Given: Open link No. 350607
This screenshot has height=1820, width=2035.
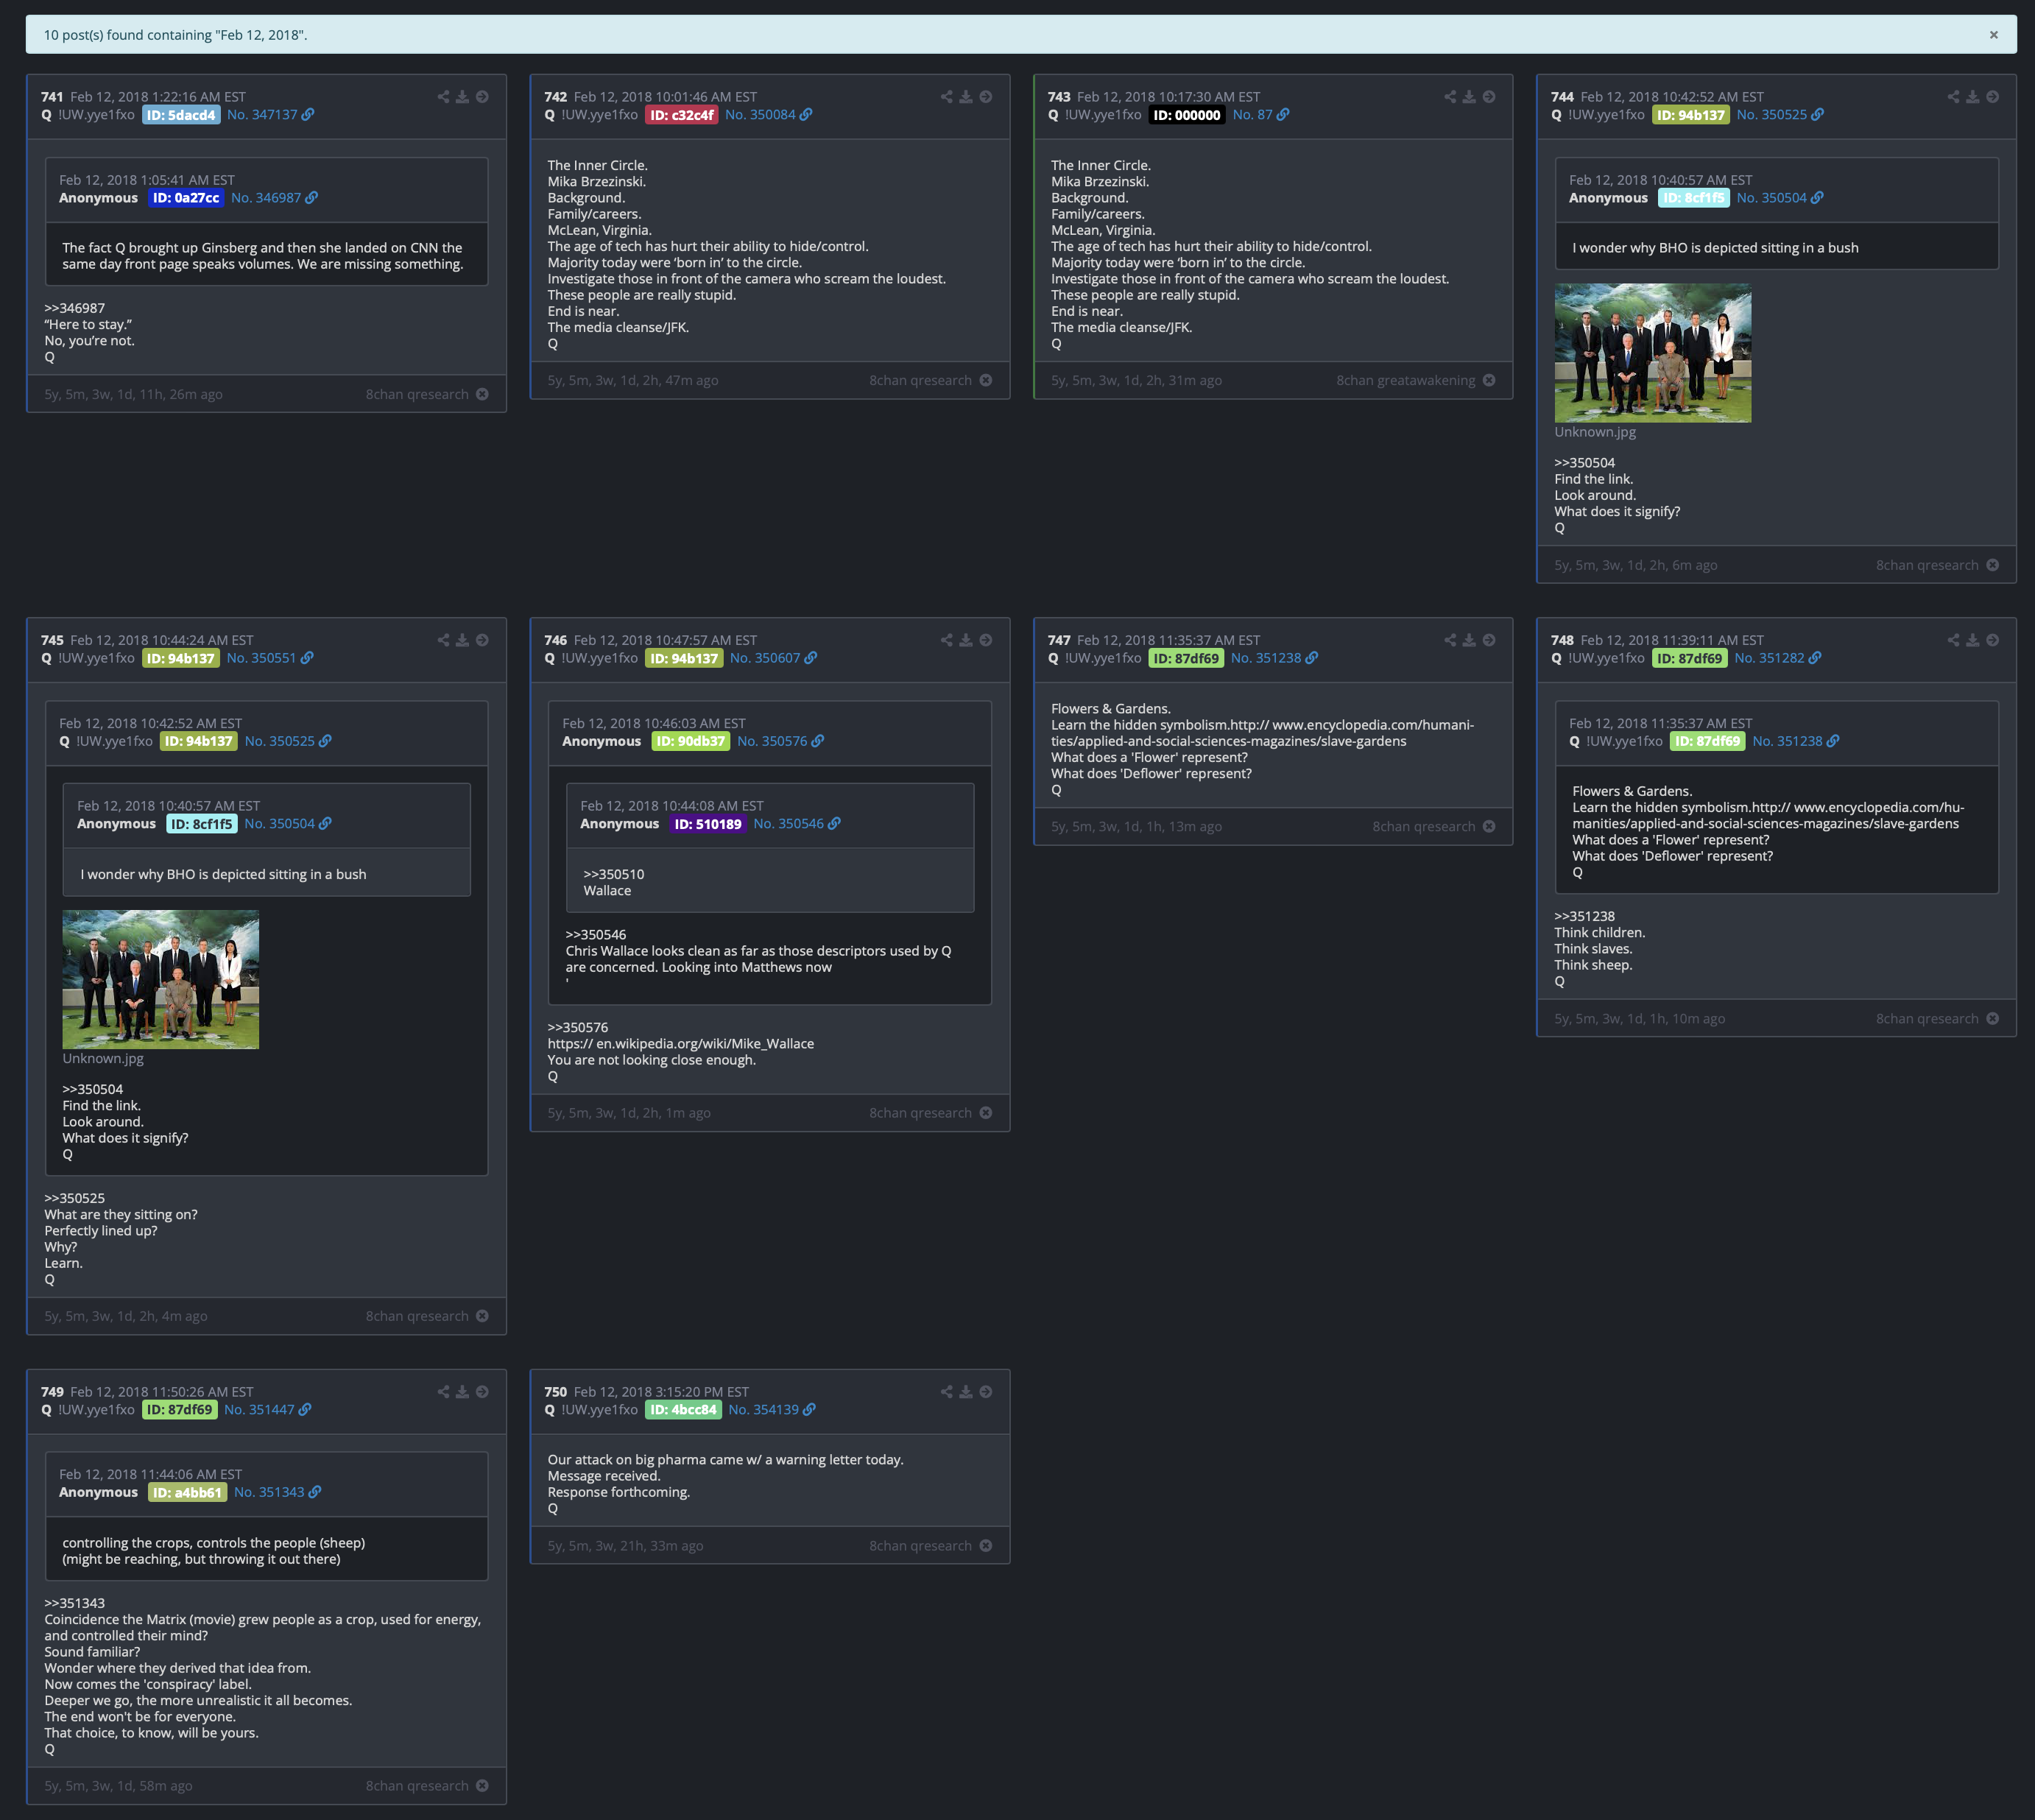Looking at the screenshot, I should [x=773, y=658].
